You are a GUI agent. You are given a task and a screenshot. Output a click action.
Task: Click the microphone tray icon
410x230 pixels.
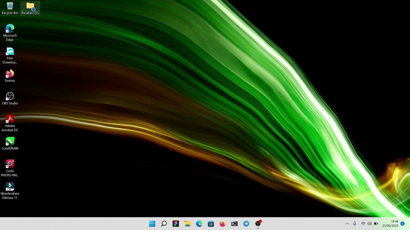click(355, 224)
